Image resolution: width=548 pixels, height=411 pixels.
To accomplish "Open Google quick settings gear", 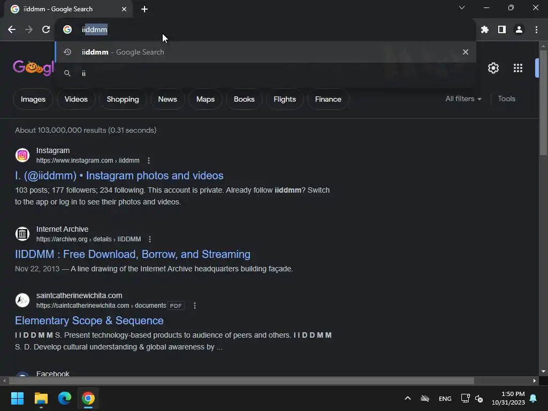I will tap(493, 68).
